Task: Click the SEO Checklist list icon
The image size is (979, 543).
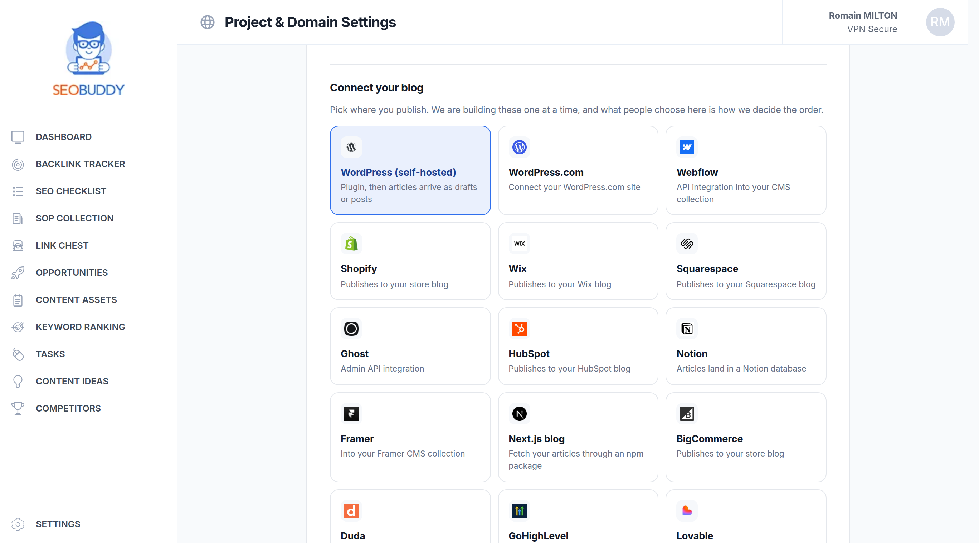Action: point(18,191)
